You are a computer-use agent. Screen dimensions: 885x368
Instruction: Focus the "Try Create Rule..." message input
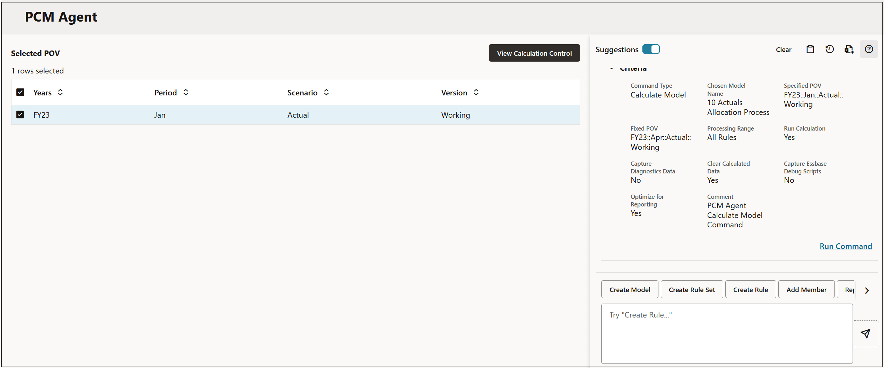click(727, 334)
